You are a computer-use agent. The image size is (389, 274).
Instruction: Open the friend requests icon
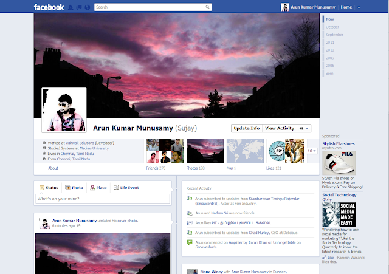click(71, 7)
